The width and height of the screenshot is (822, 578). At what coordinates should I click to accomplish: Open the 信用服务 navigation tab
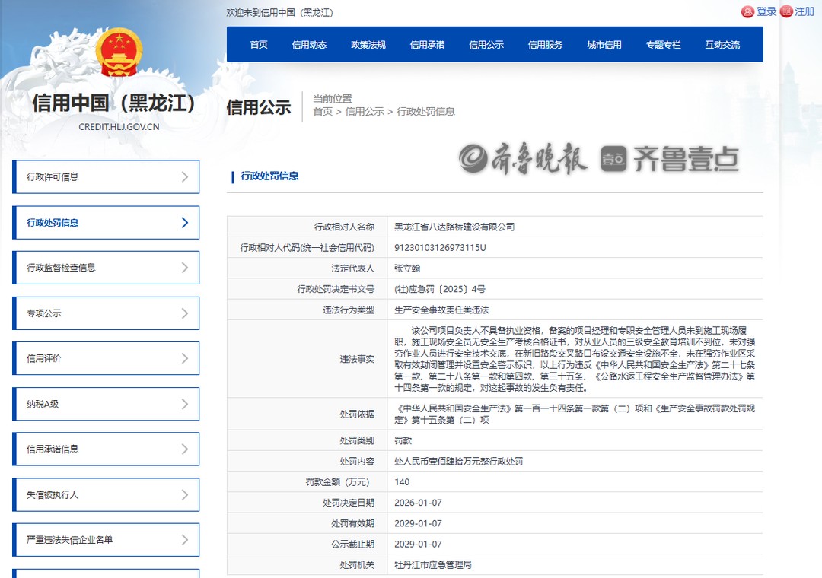click(545, 45)
